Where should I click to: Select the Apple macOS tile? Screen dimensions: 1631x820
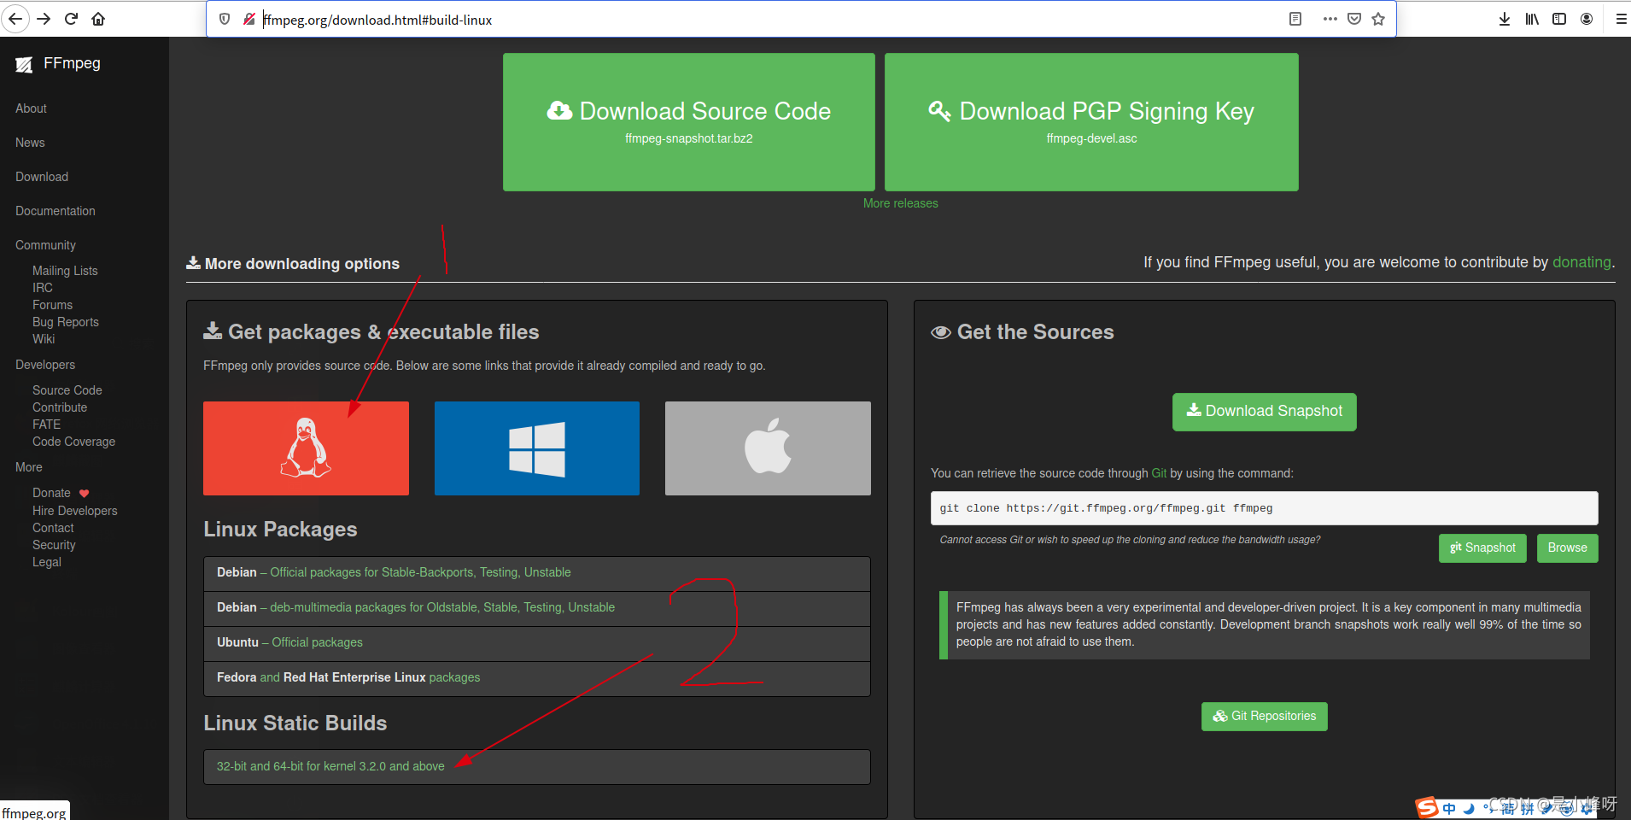click(768, 448)
